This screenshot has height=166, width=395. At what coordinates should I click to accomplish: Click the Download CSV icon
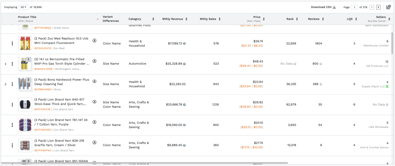[334, 7]
